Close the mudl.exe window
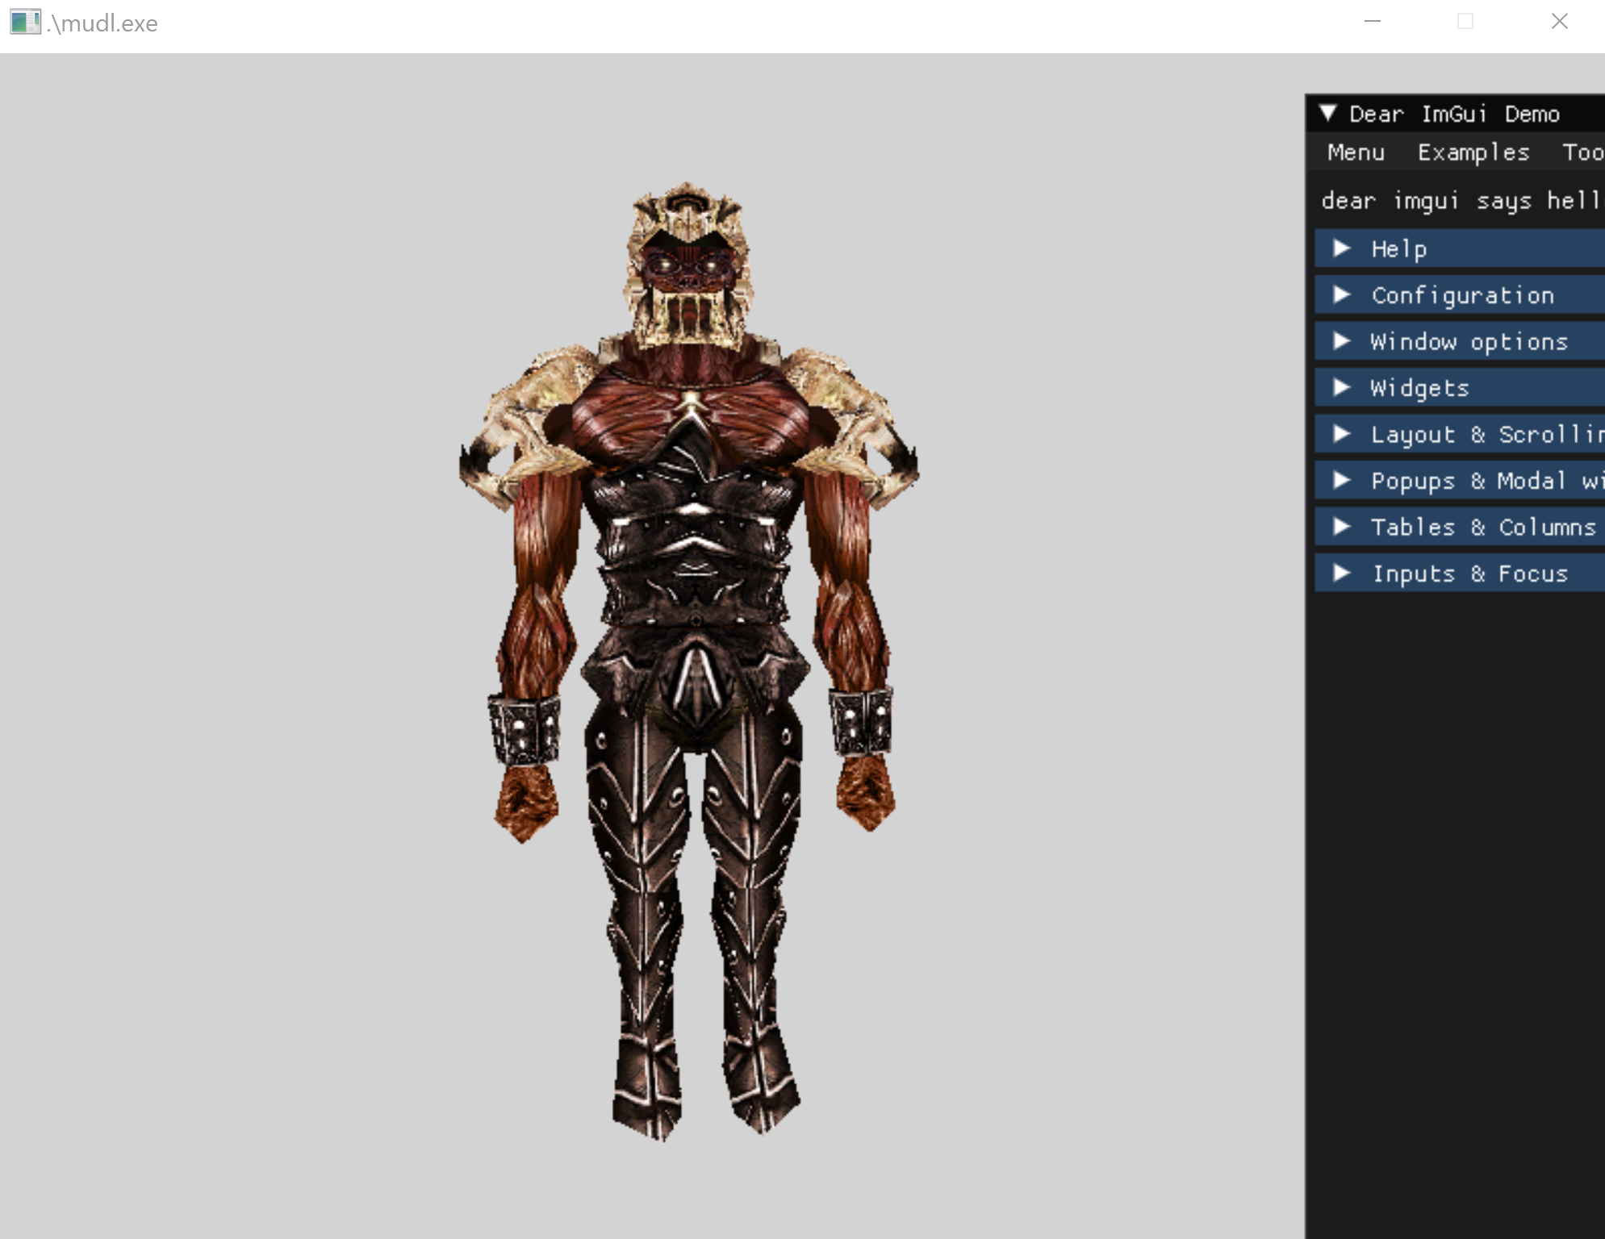Image resolution: width=1605 pixels, height=1239 pixels. pos(1559,22)
